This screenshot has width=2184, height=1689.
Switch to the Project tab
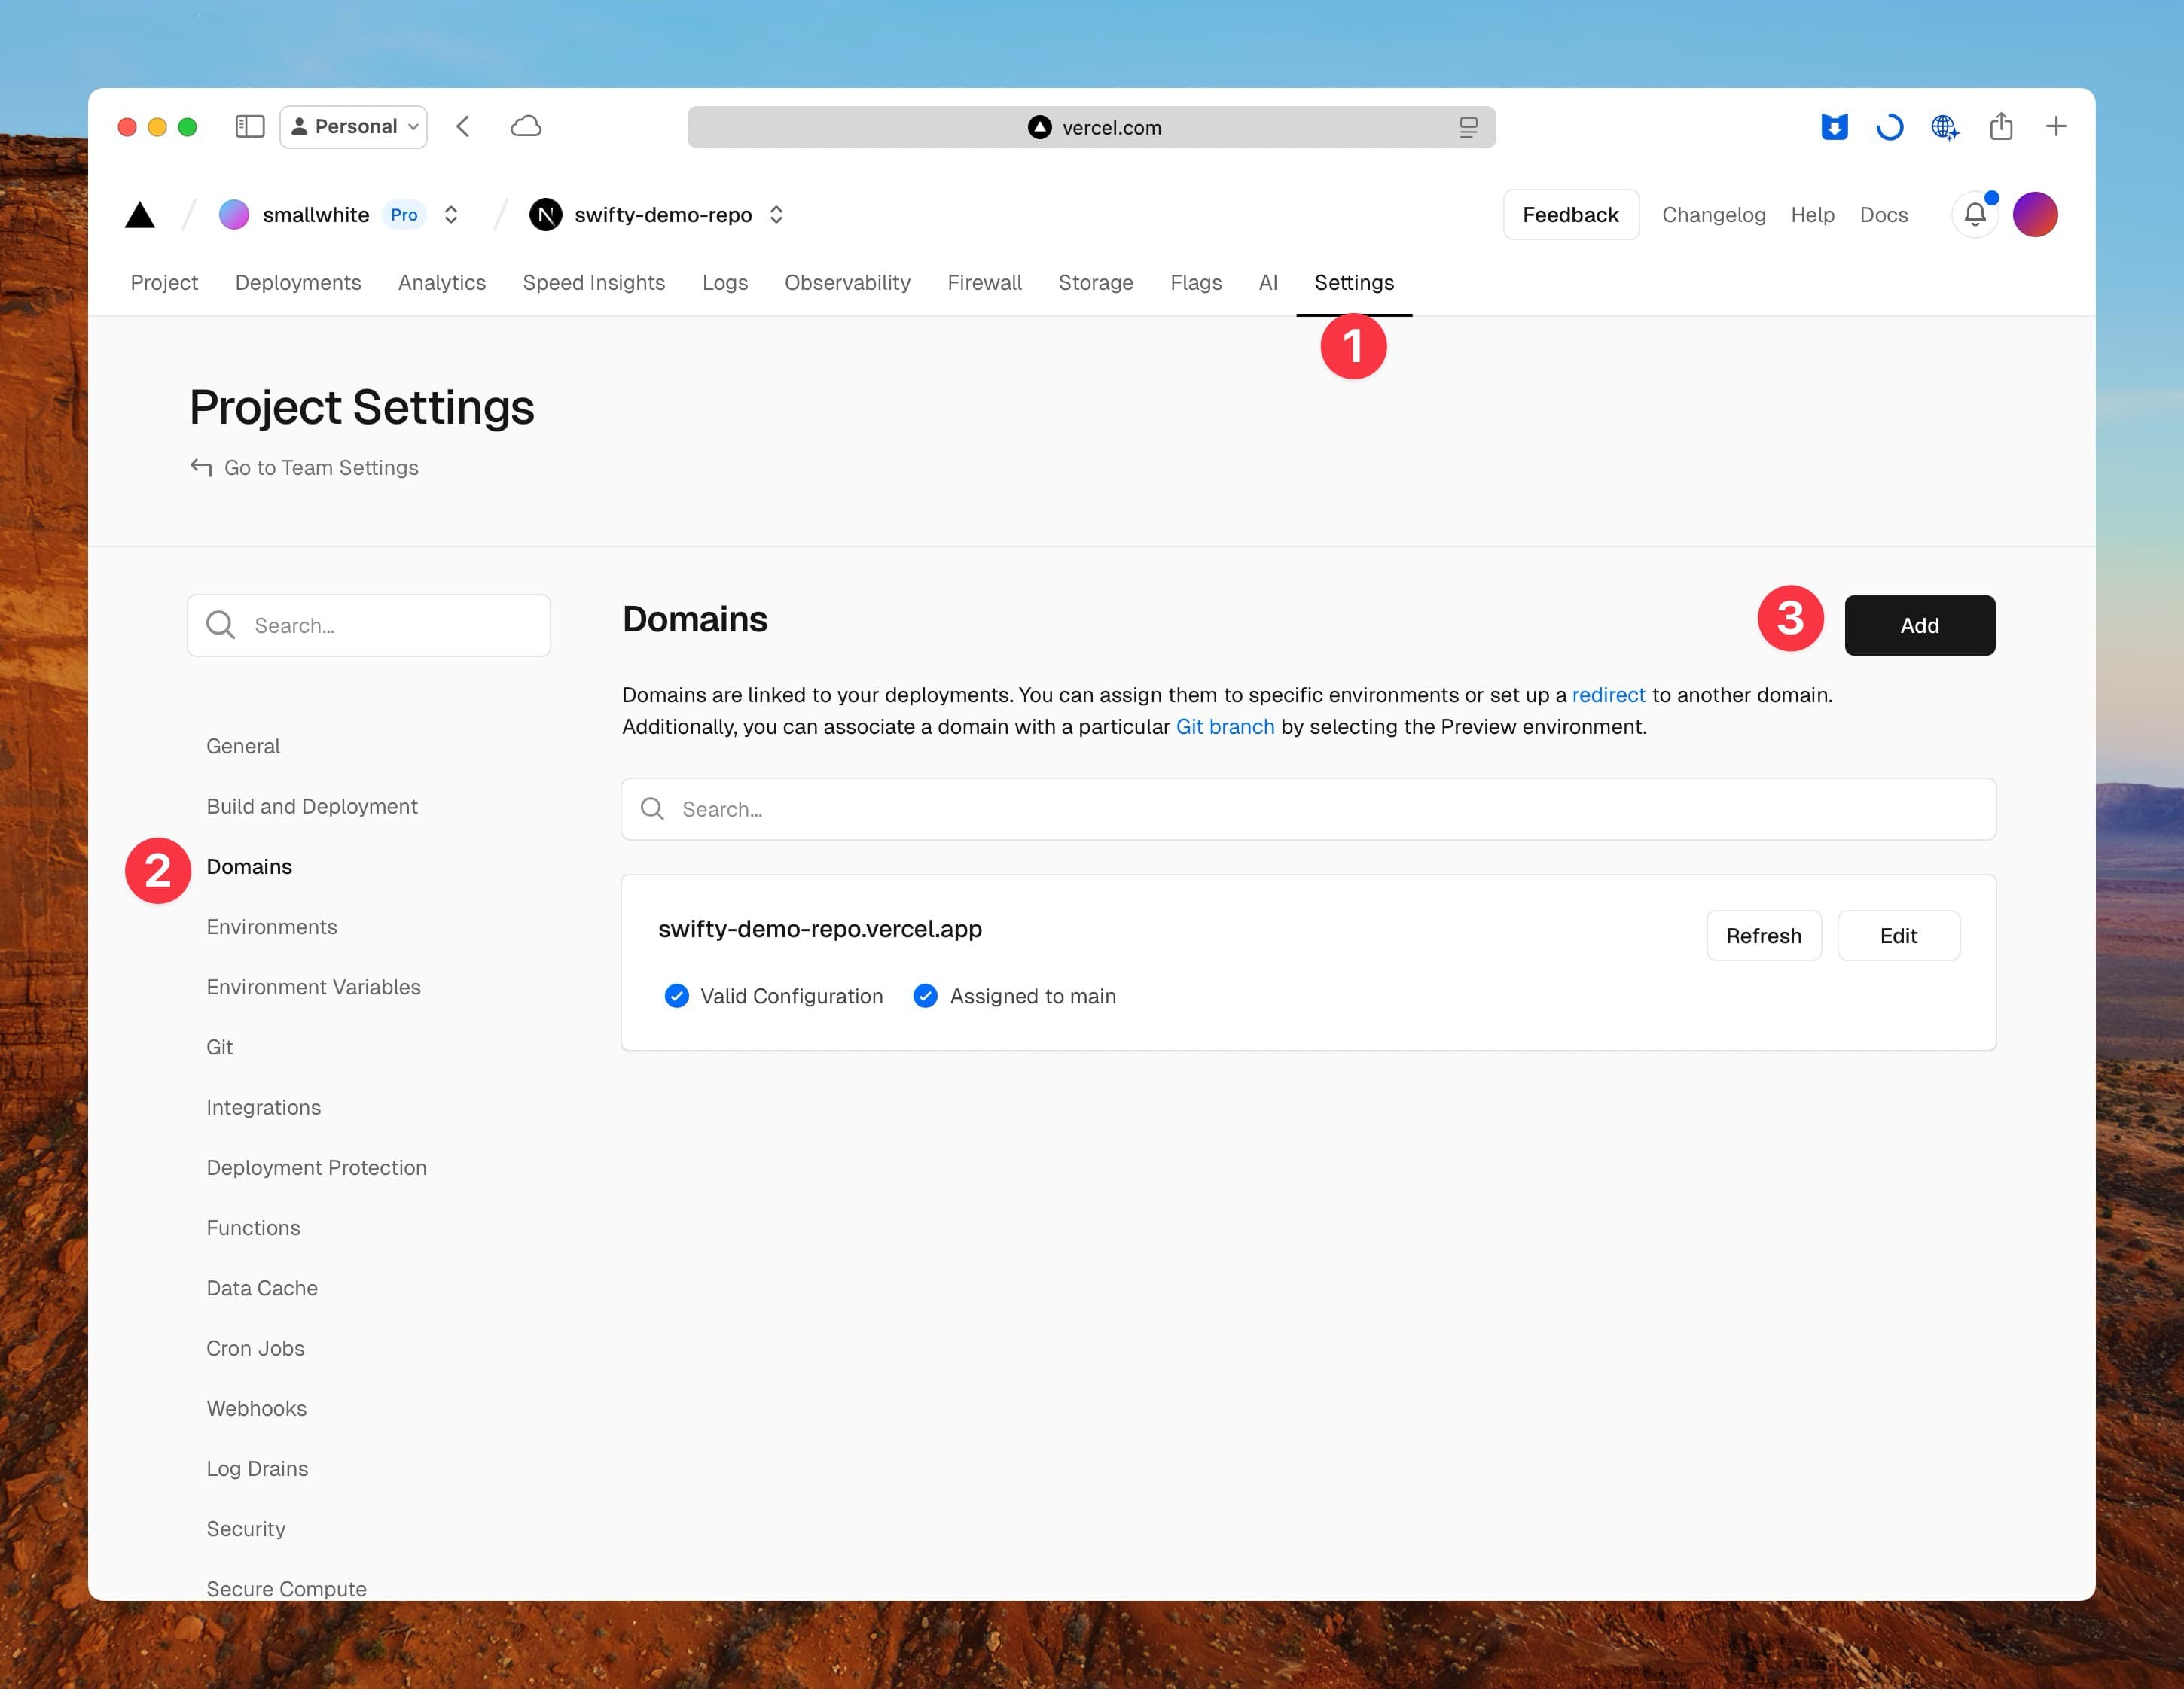coord(164,283)
